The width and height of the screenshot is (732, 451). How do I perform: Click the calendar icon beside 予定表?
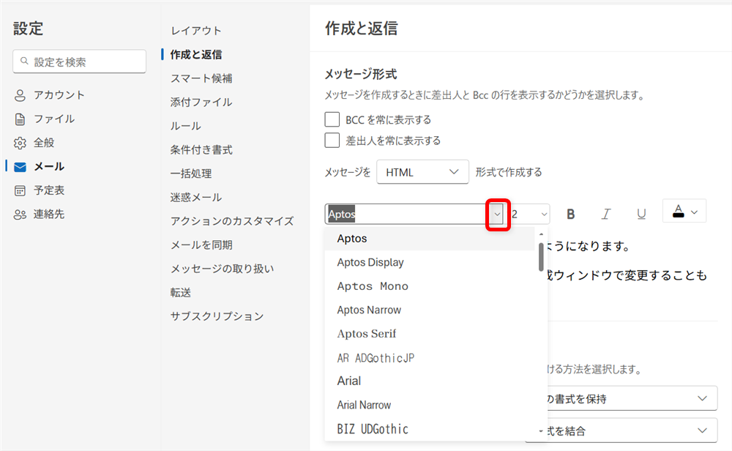[20, 190]
